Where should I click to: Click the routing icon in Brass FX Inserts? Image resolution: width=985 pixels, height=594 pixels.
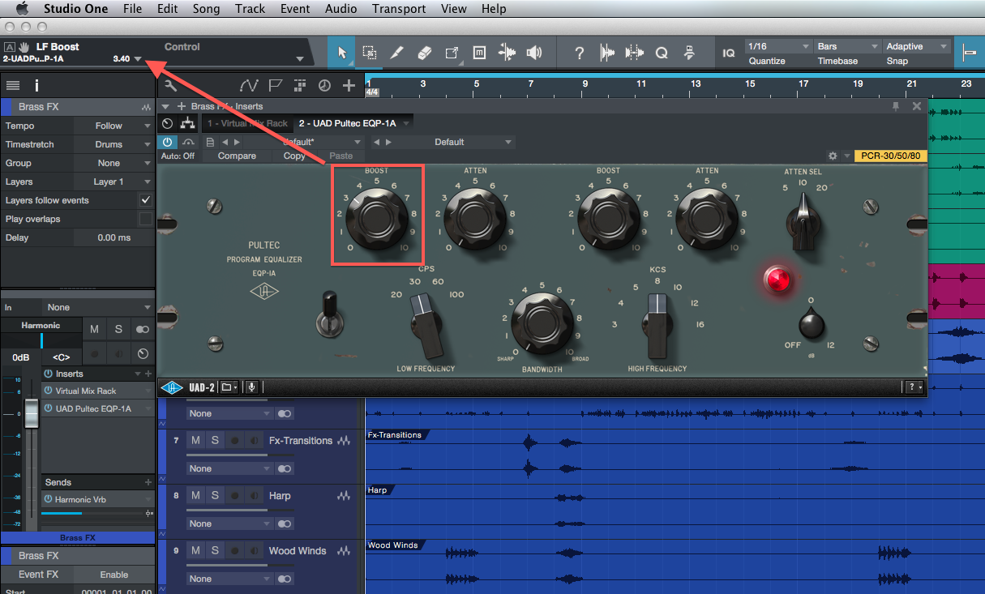pos(188,123)
